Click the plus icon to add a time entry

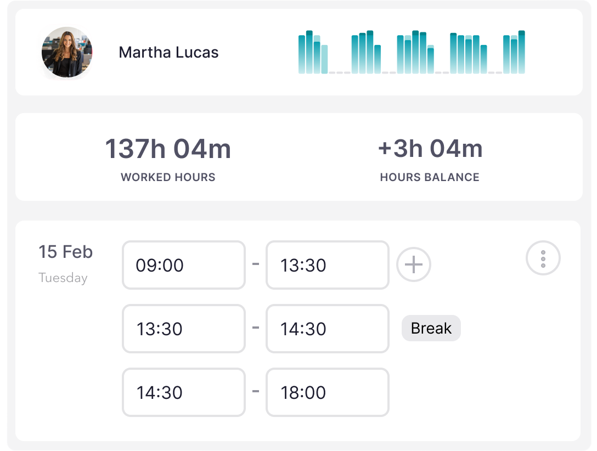[x=414, y=265]
